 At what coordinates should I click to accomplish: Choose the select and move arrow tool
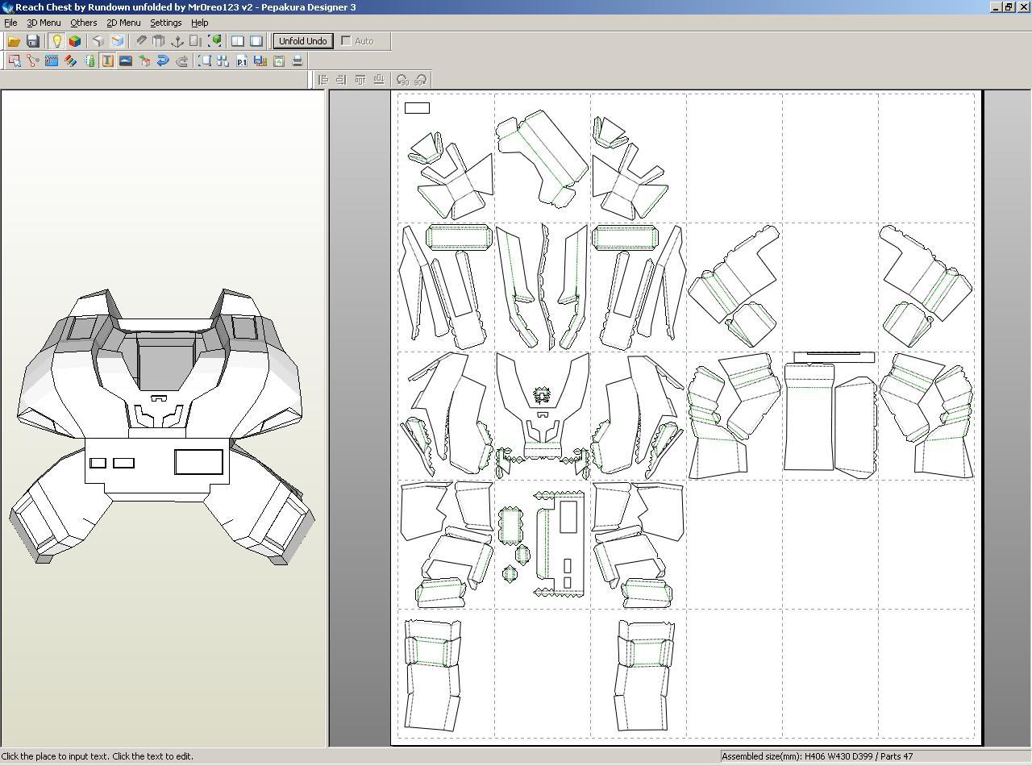pos(14,60)
